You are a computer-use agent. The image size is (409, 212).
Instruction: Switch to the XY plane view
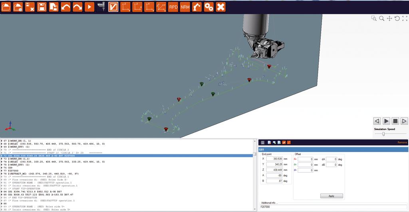pos(149,7)
